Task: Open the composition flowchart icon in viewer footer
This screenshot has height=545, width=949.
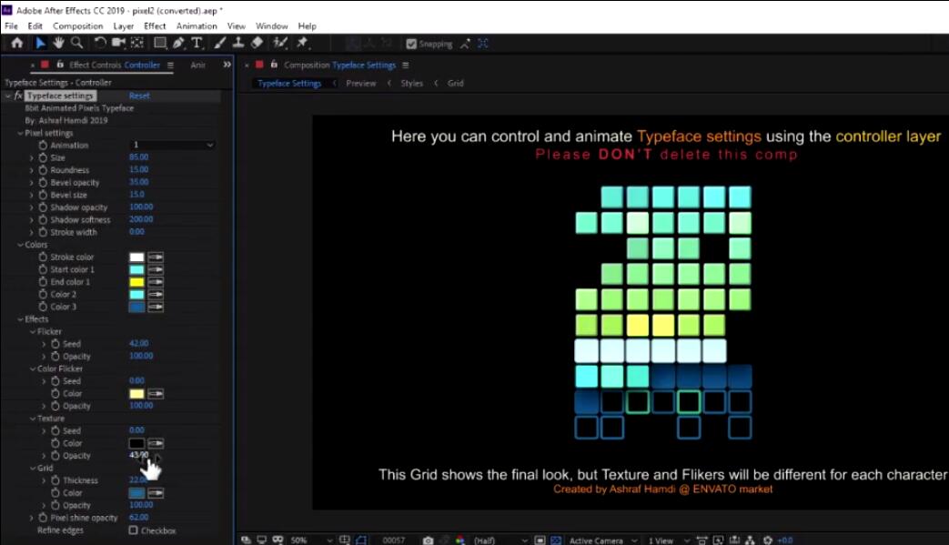Action: click(x=750, y=540)
